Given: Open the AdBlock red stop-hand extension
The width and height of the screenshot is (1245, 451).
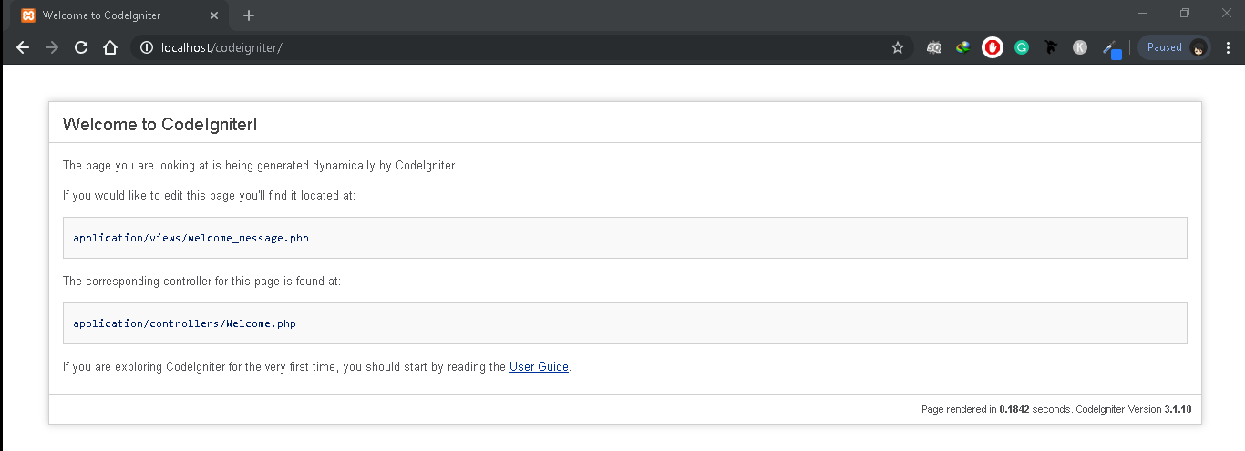Looking at the screenshot, I should (993, 47).
